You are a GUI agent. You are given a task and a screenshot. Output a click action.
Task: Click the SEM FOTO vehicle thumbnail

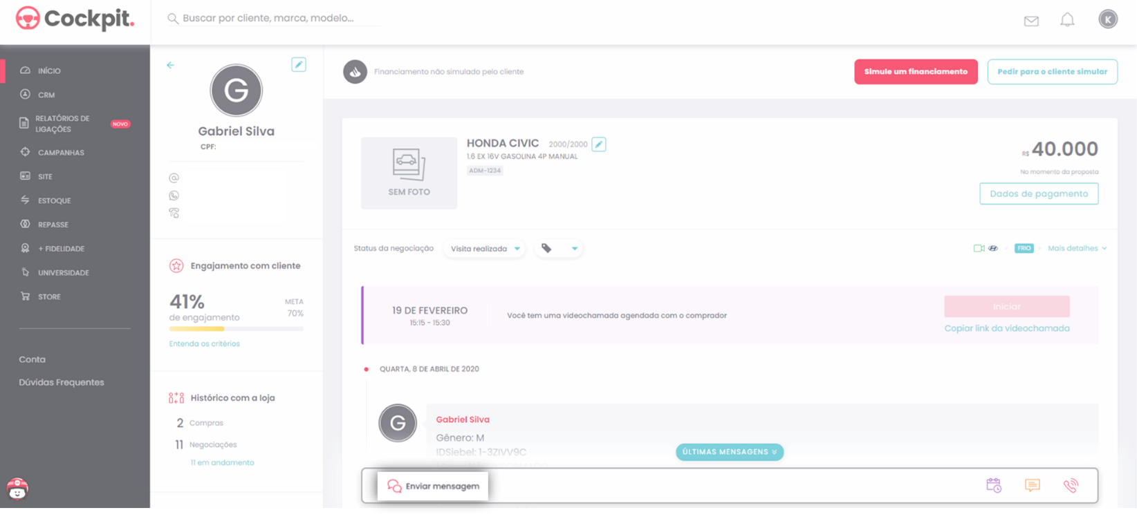(409, 173)
